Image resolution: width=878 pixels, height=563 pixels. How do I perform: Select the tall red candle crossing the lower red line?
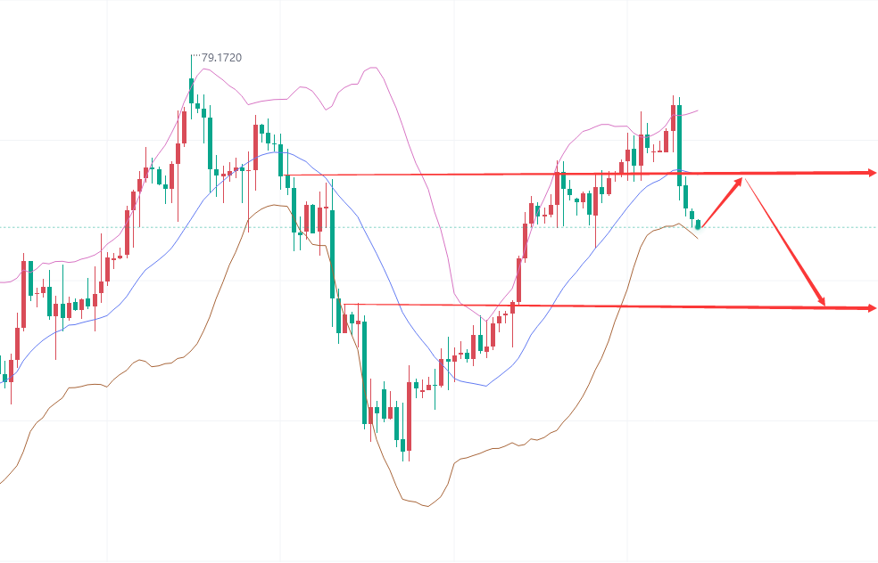coord(518,280)
